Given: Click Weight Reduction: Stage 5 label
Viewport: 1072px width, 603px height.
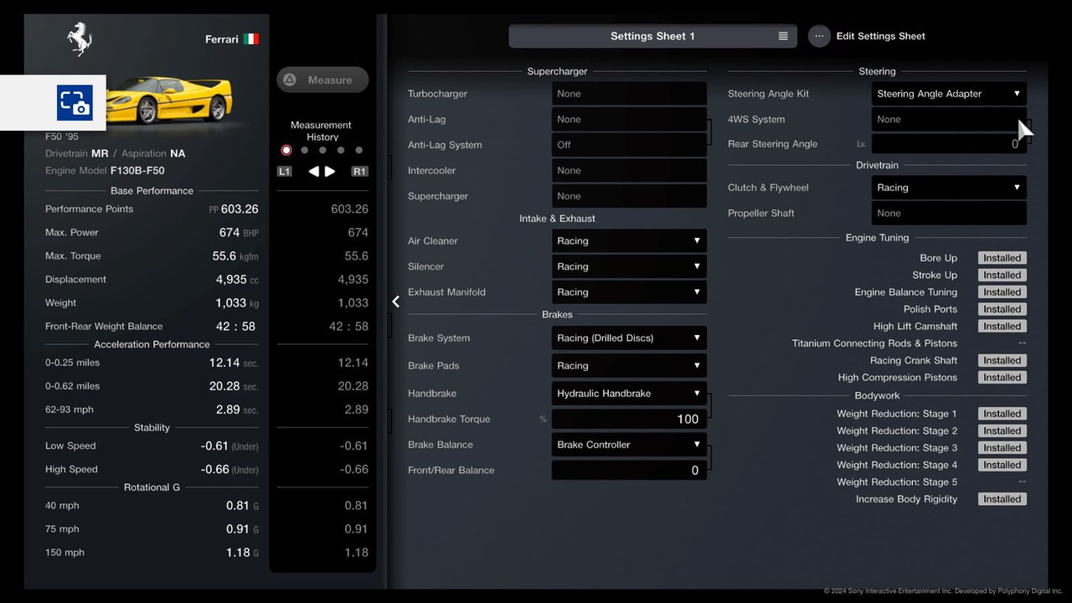Looking at the screenshot, I should click(x=897, y=482).
